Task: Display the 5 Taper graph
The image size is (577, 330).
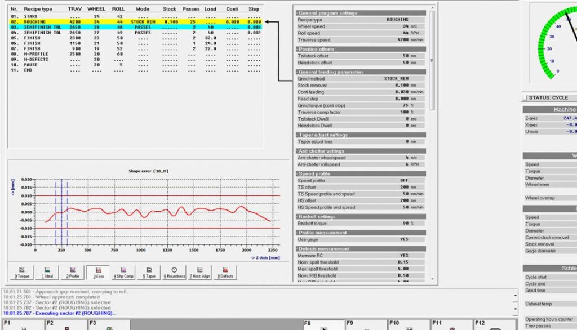Action: click(149, 273)
